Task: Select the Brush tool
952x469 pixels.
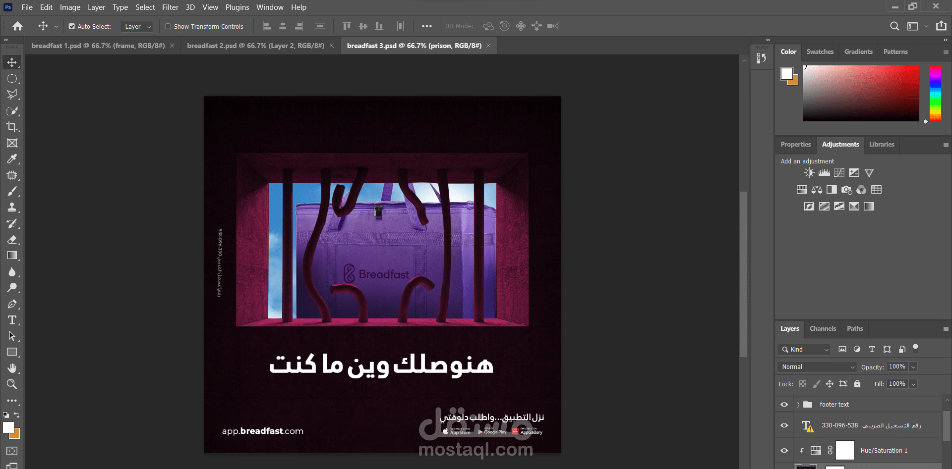Action: (12, 191)
